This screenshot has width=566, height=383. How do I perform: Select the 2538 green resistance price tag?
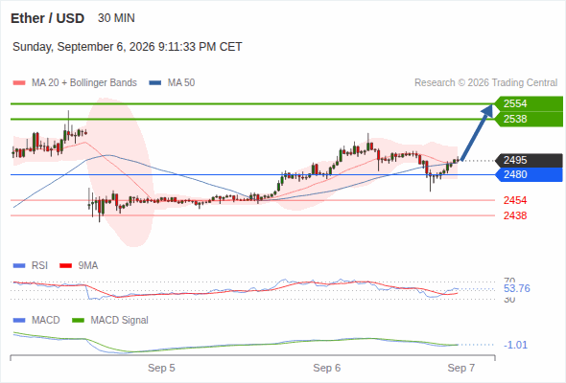coord(529,119)
